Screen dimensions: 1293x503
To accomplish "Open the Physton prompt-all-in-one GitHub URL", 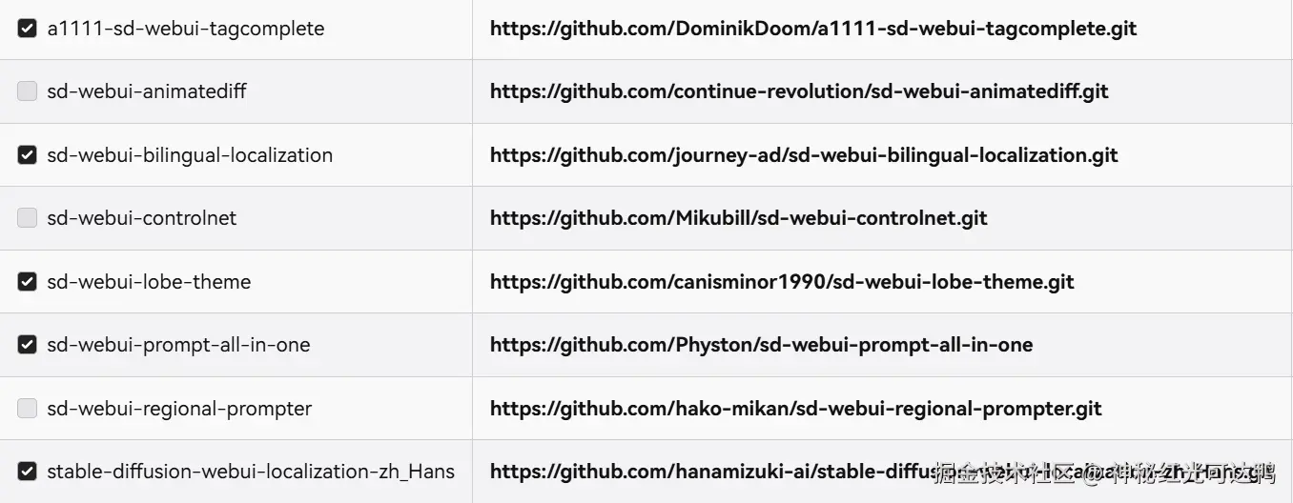I will pyautogui.click(x=761, y=345).
